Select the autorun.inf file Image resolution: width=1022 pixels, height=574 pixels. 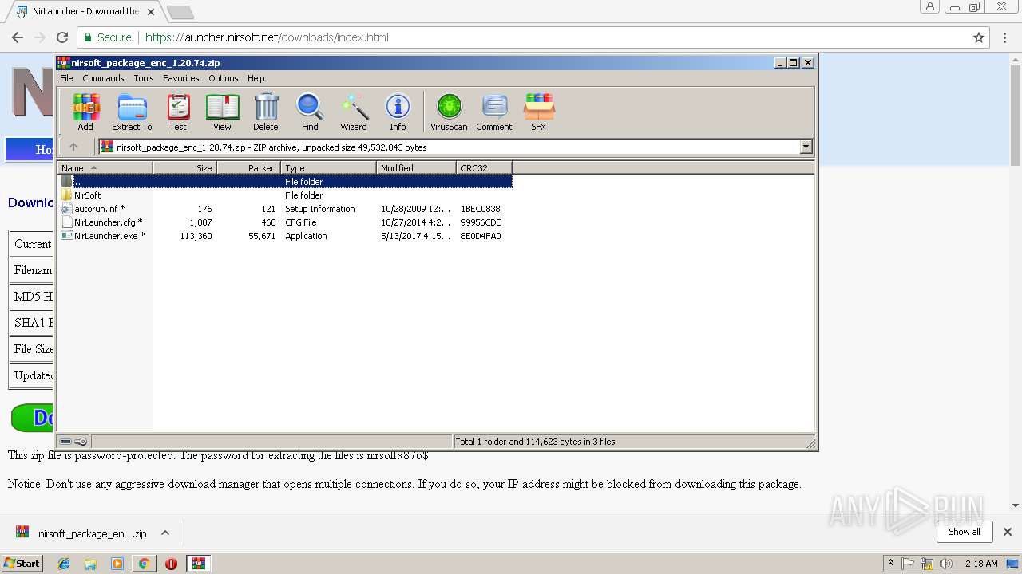click(285, 209)
